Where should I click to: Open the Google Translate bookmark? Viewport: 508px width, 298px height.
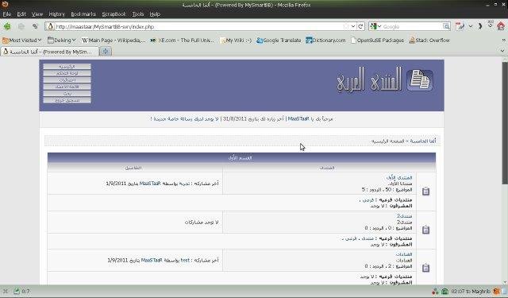279,41
